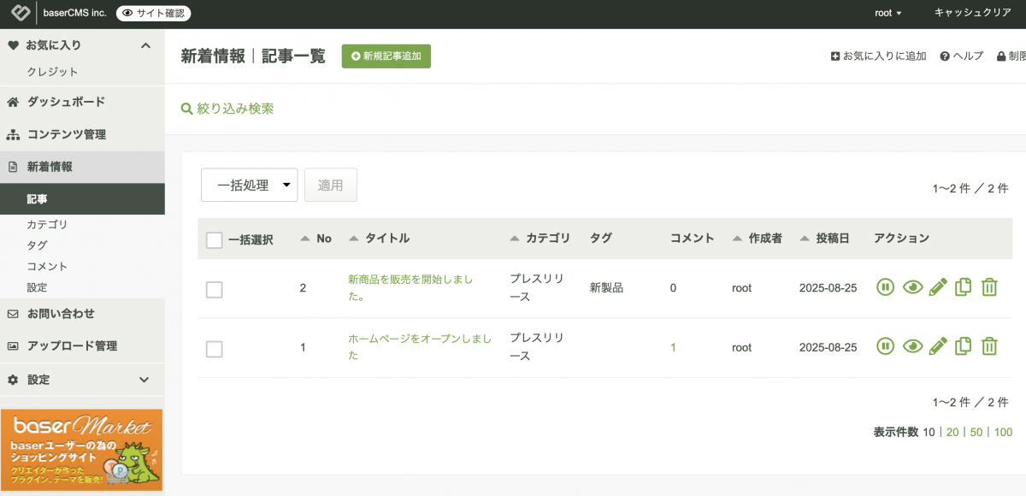Check the 一括選択 select-all checkbox
Viewport: 1026px width, 496px height.
(x=215, y=240)
